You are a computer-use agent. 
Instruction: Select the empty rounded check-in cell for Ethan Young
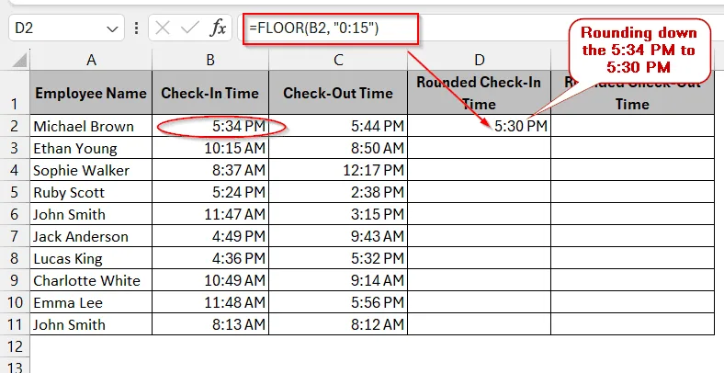tap(480, 148)
